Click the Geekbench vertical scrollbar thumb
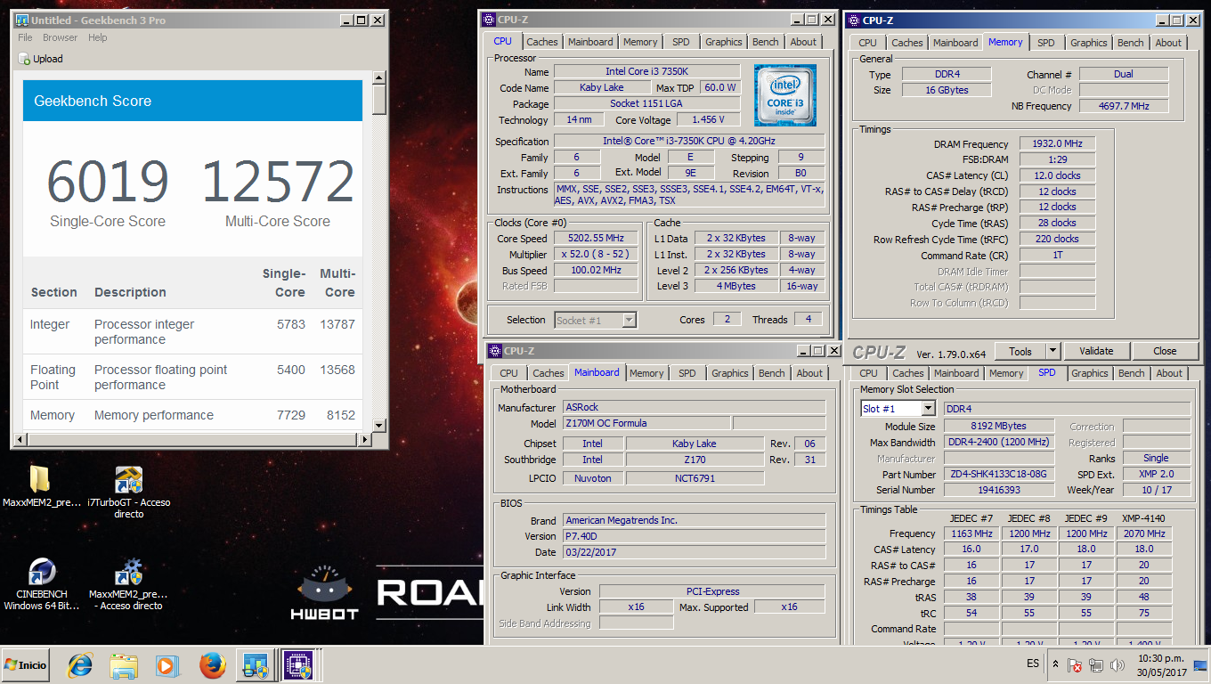This screenshot has height=684, width=1211. (x=379, y=101)
